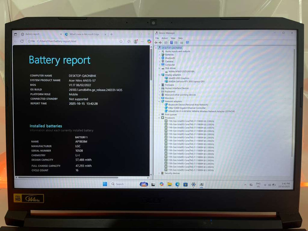Click the Edge refresh page icon

tap(22, 41)
